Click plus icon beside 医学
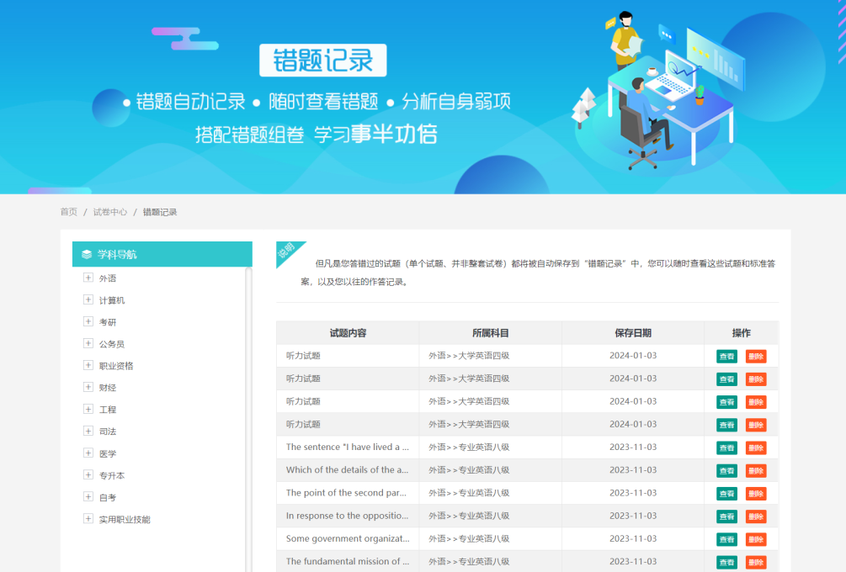The image size is (846, 572). coord(88,453)
